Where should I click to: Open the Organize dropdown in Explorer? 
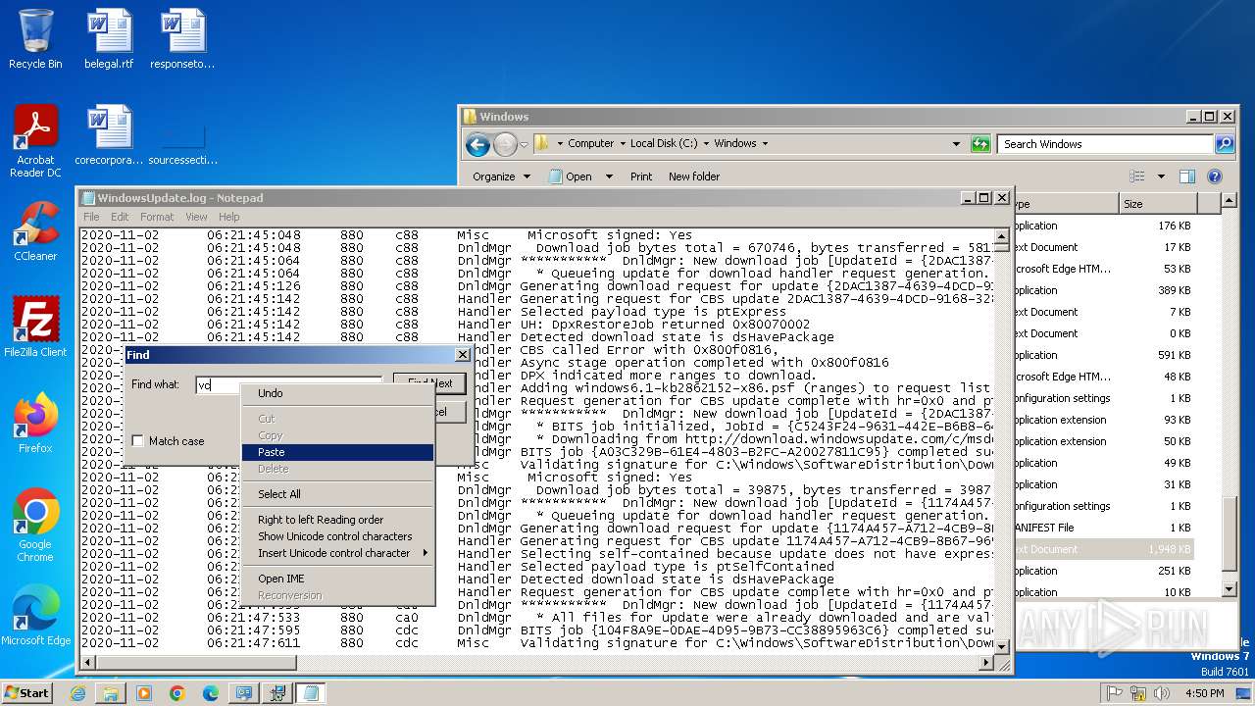pos(501,176)
